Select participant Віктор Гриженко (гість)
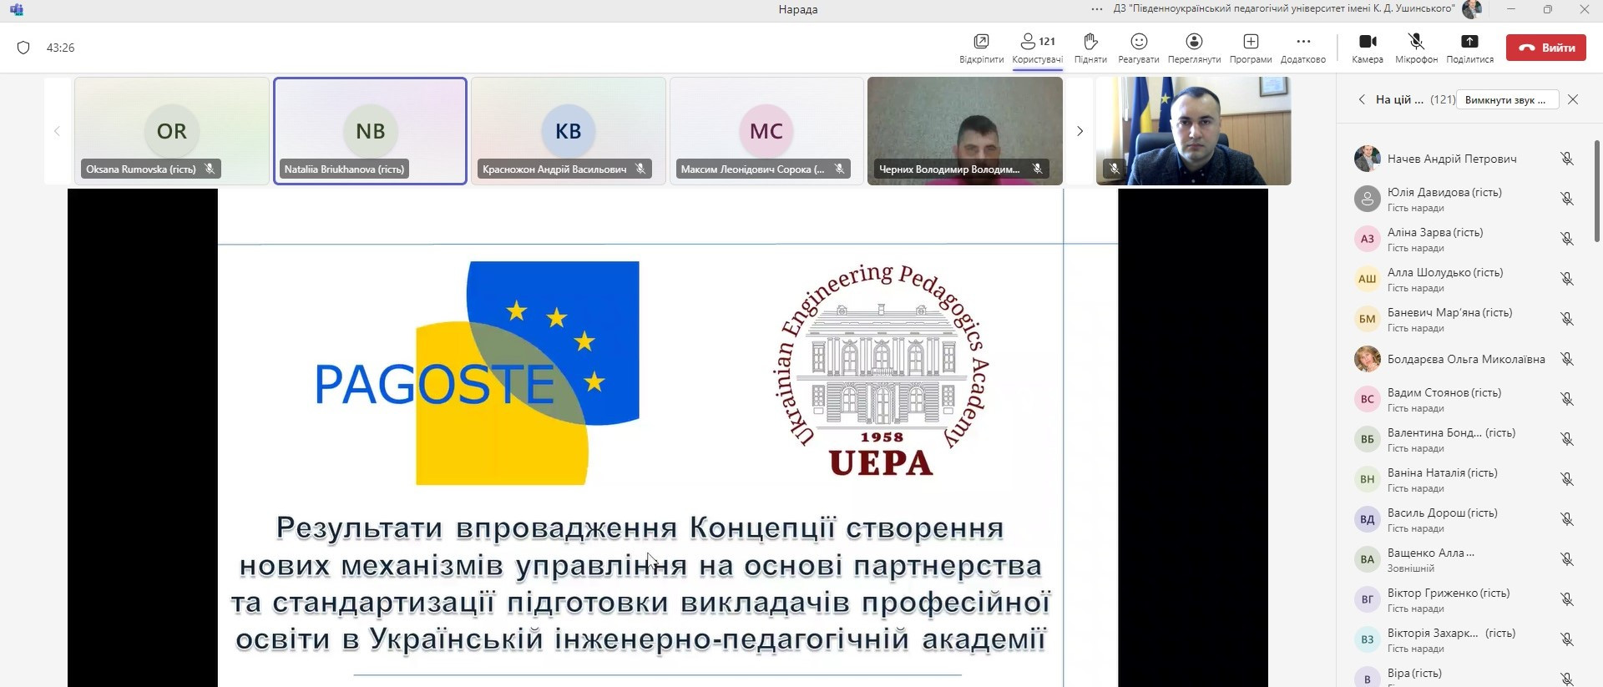The width and height of the screenshot is (1603, 687). 1464,599
